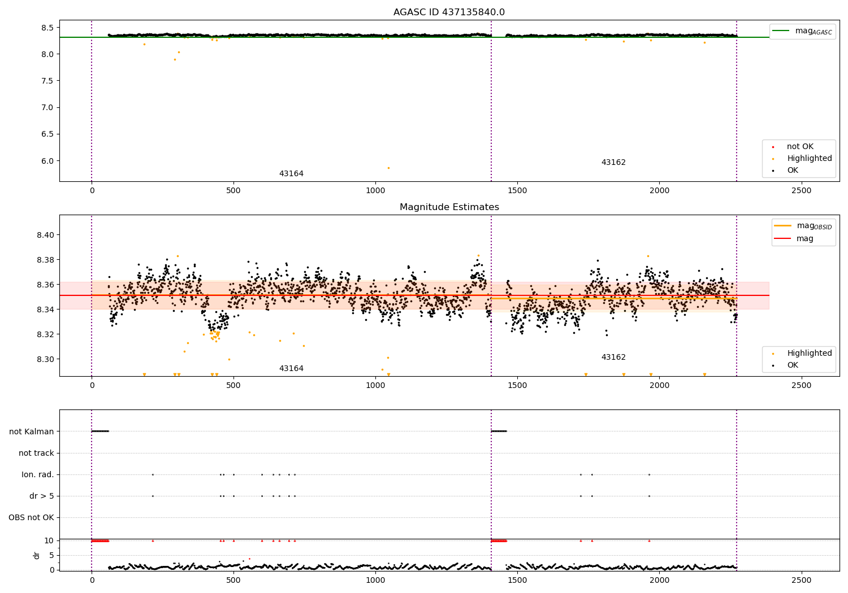
Task: Click the 8.34 y-axis tick label
Action: tap(45, 309)
